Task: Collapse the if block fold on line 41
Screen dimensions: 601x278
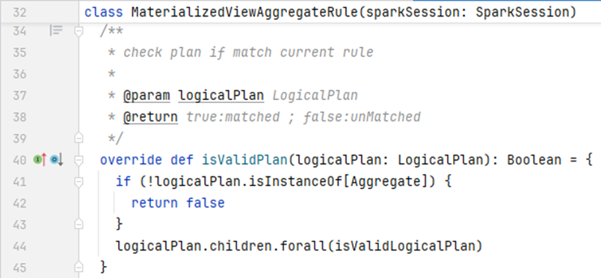Action: [x=78, y=182]
